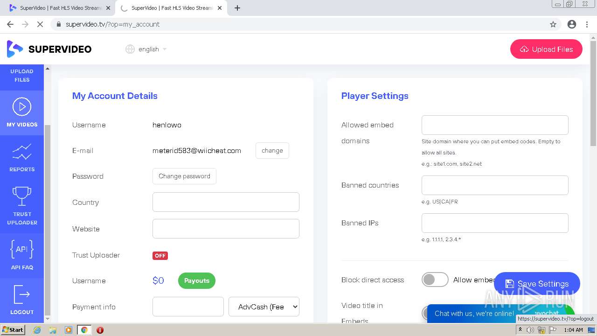This screenshot has width=597, height=336.
Task: Click the username value henlowo
Action: click(167, 125)
